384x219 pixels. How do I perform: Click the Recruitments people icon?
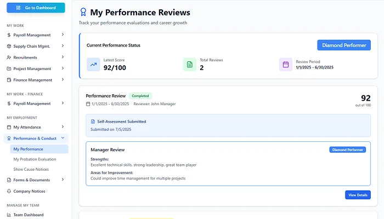tap(9, 57)
